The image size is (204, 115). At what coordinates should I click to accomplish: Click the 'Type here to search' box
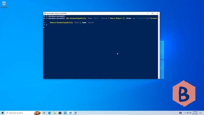tap(23, 113)
